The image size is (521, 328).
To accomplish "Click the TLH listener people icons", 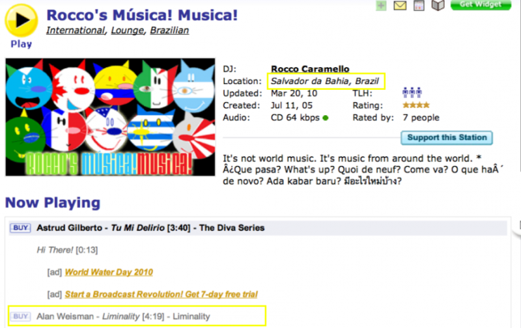I will (x=412, y=93).
